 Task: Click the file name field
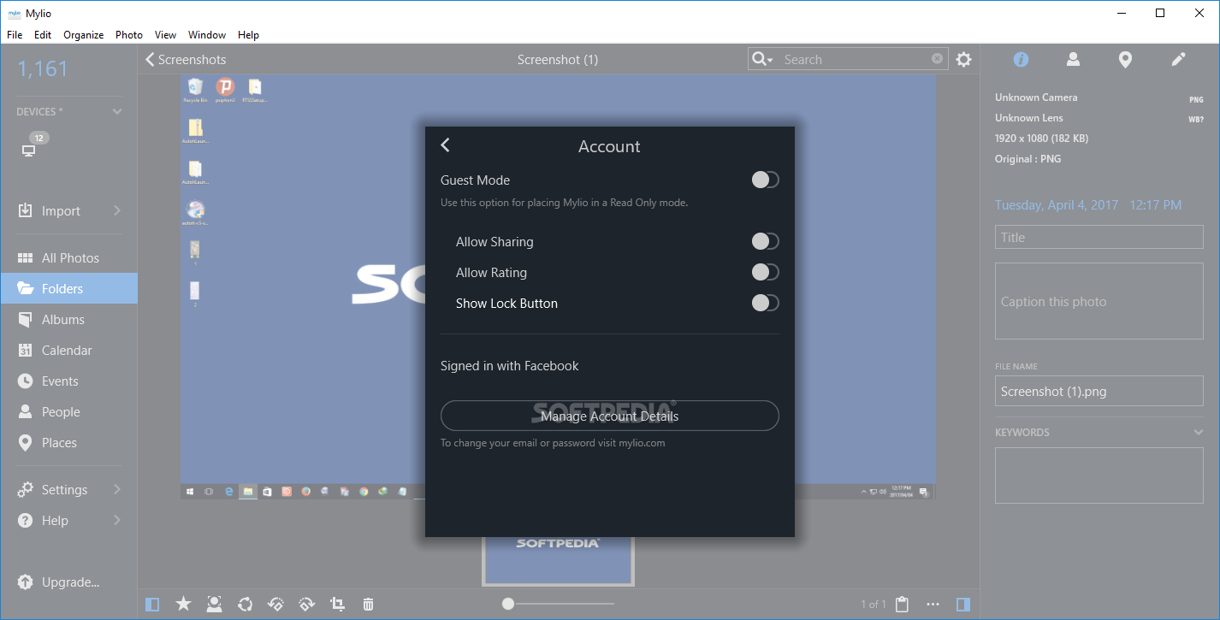pos(1099,391)
